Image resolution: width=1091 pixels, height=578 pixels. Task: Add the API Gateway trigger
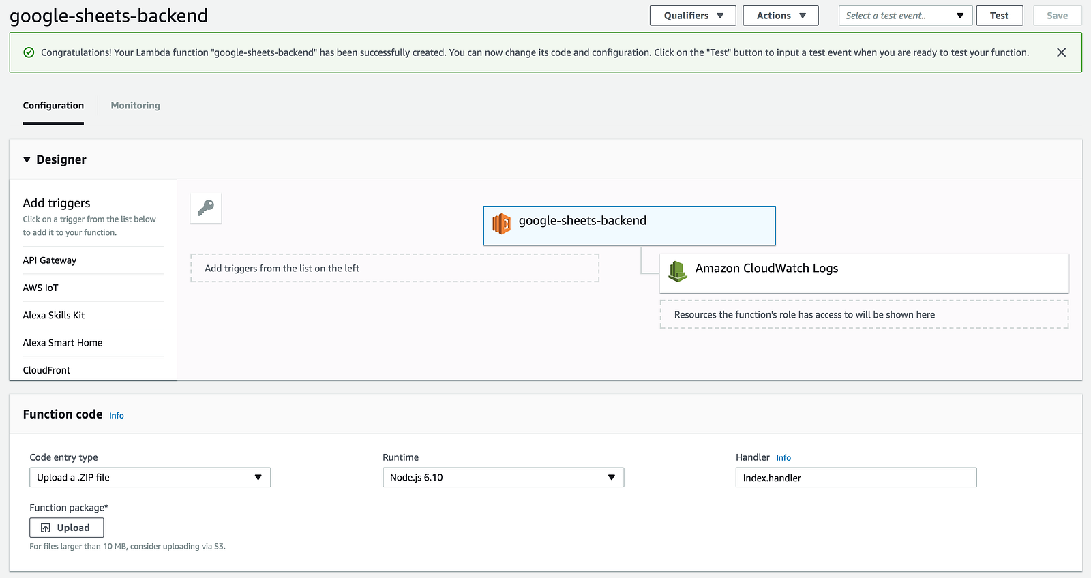click(x=50, y=260)
